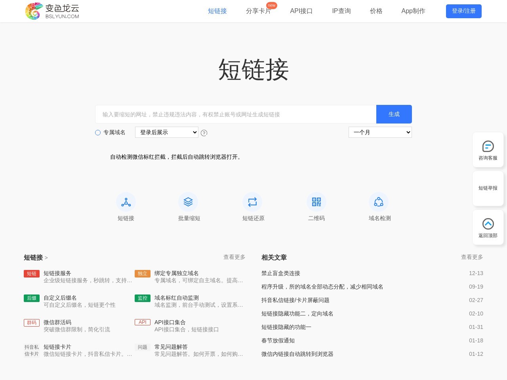Image resolution: width=507 pixels, height=380 pixels.
Task: Click the 登录/注册 button
Action: point(463,11)
